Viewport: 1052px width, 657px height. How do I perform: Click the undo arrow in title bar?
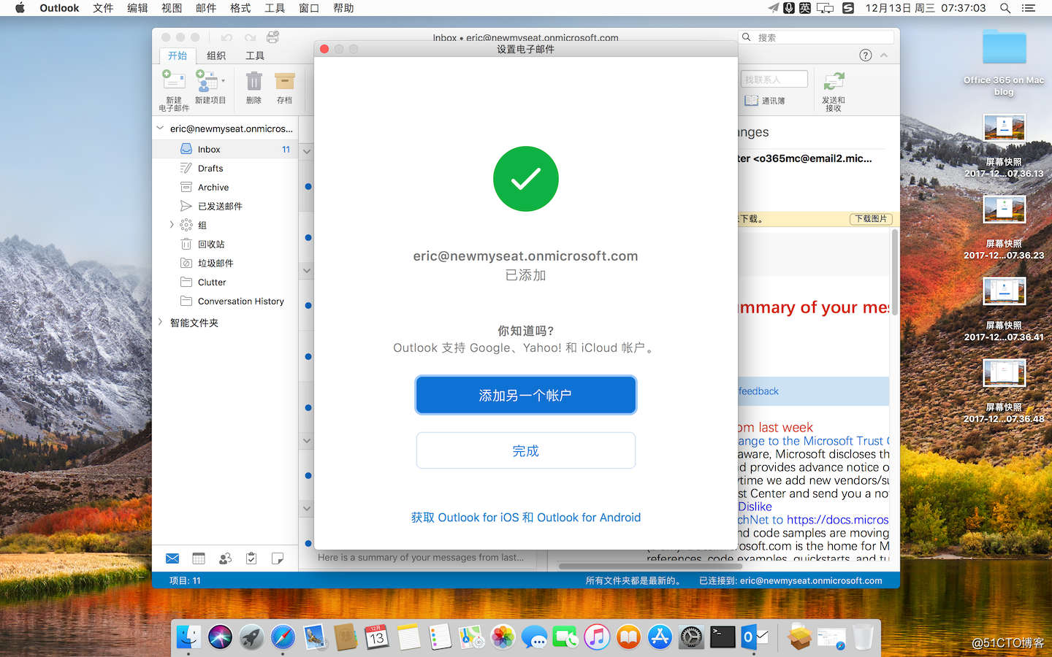click(226, 37)
